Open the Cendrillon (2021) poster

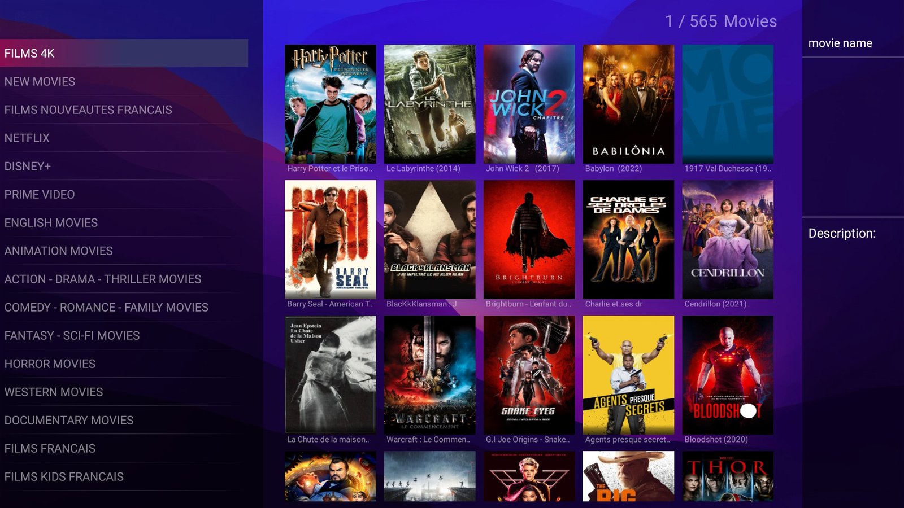click(x=728, y=239)
